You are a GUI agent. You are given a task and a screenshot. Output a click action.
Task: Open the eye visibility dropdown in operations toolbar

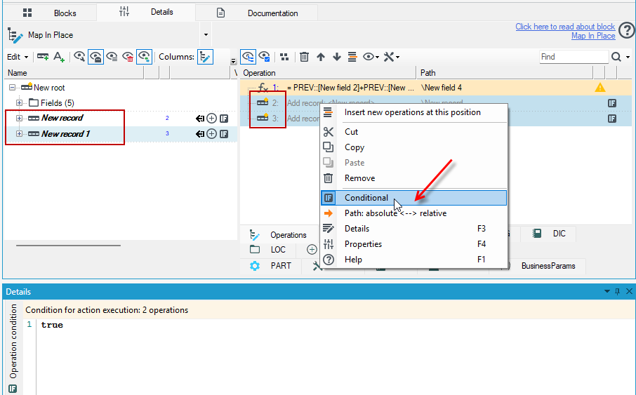click(x=371, y=57)
